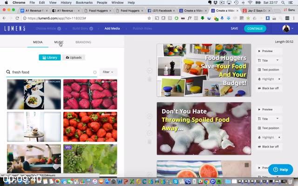Return to the Build Story step
This screenshot has width=298, height=186.
coord(83,28)
